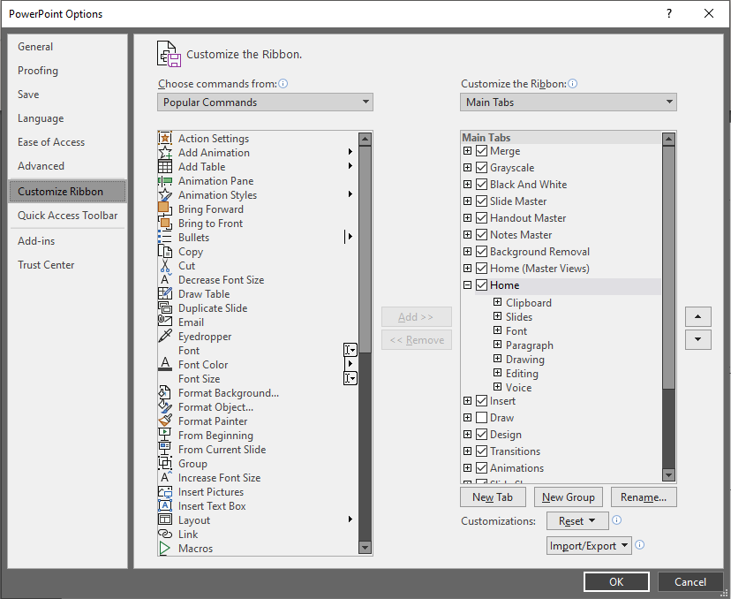Select the Group command icon
The height and width of the screenshot is (599, 731).
point(165,463)
